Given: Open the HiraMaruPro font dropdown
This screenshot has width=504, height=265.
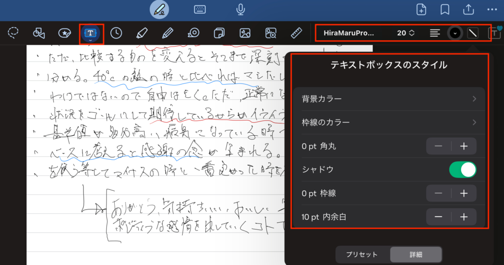Looking at the screenshot, I should [x=349, y=33].
